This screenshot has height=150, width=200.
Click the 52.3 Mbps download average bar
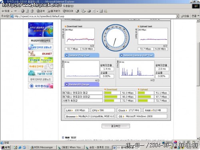coord(112,93)
